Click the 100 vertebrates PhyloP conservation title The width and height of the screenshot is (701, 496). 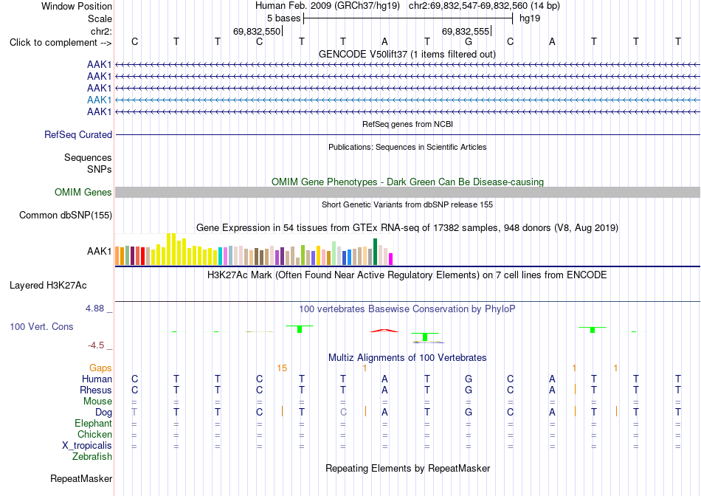pos(407,309)
